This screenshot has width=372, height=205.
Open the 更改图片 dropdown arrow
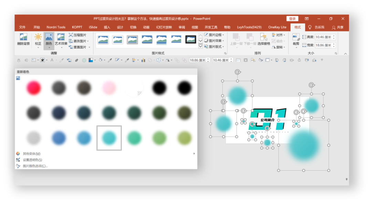click(88, 41)
